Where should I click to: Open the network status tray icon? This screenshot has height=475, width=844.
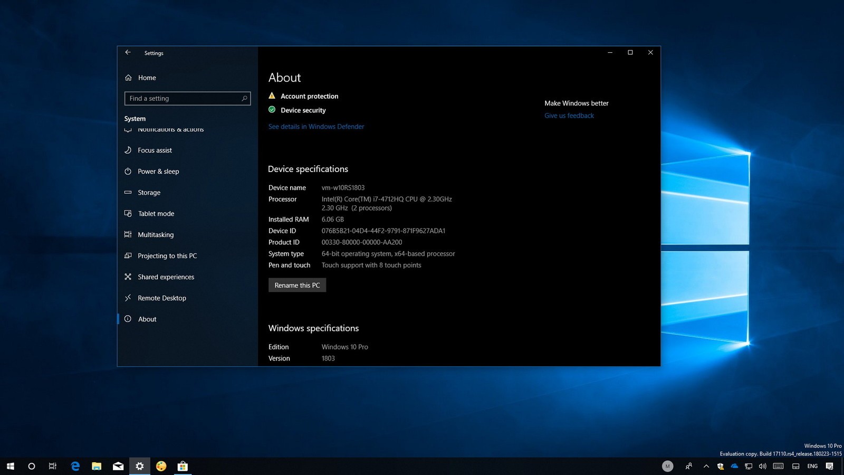pos(749,466)
